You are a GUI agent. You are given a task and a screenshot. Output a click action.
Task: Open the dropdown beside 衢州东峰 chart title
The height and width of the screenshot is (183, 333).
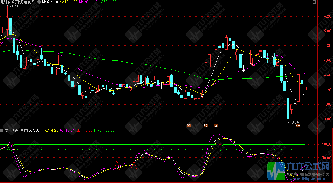coord(39,2)
